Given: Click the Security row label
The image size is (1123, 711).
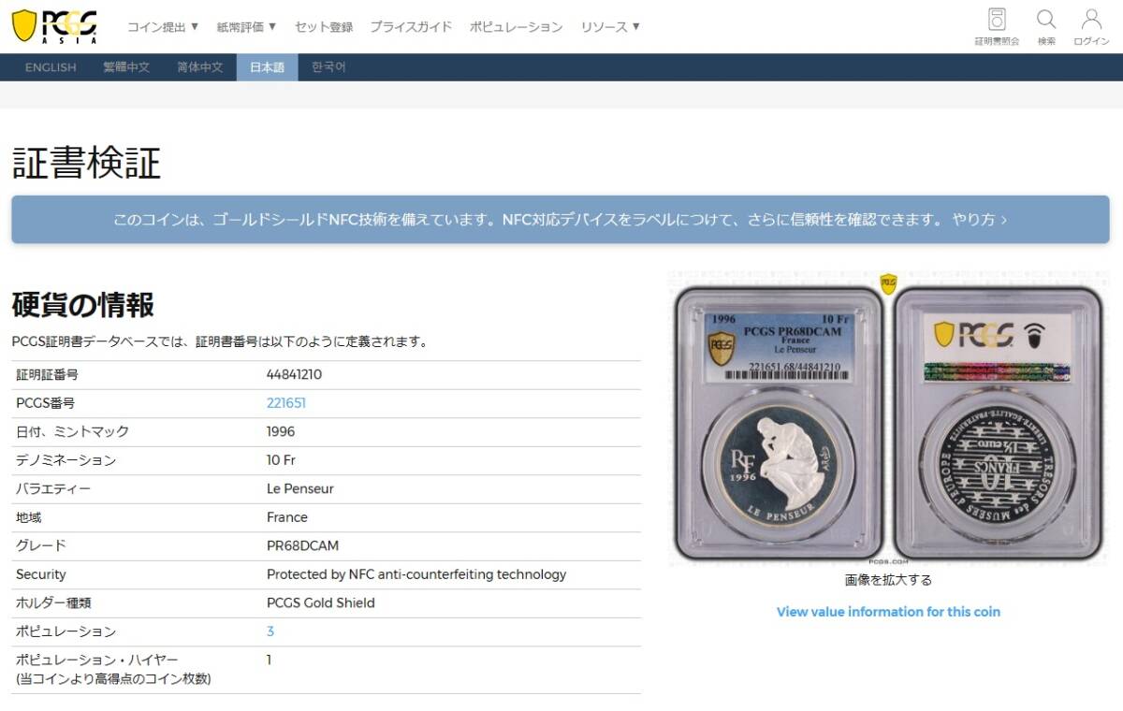Looking at the screenshot, I should coord(41,574).
